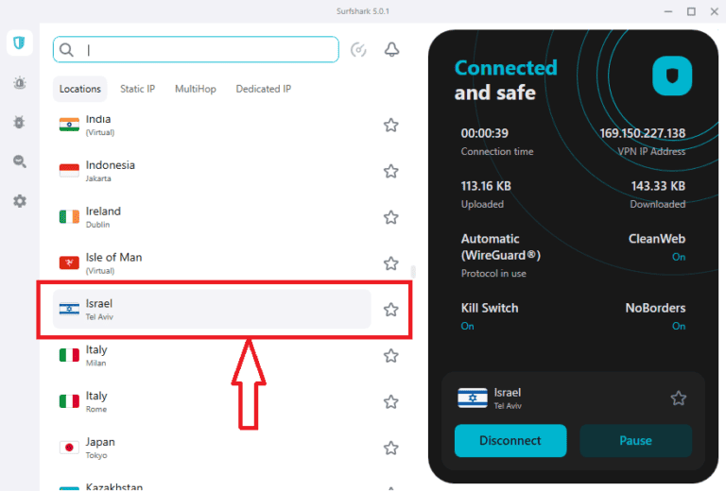The width and height of the screenshot is (726, 491).
Task: Click the Italy Milan flag icon
Action: [69, 355]
